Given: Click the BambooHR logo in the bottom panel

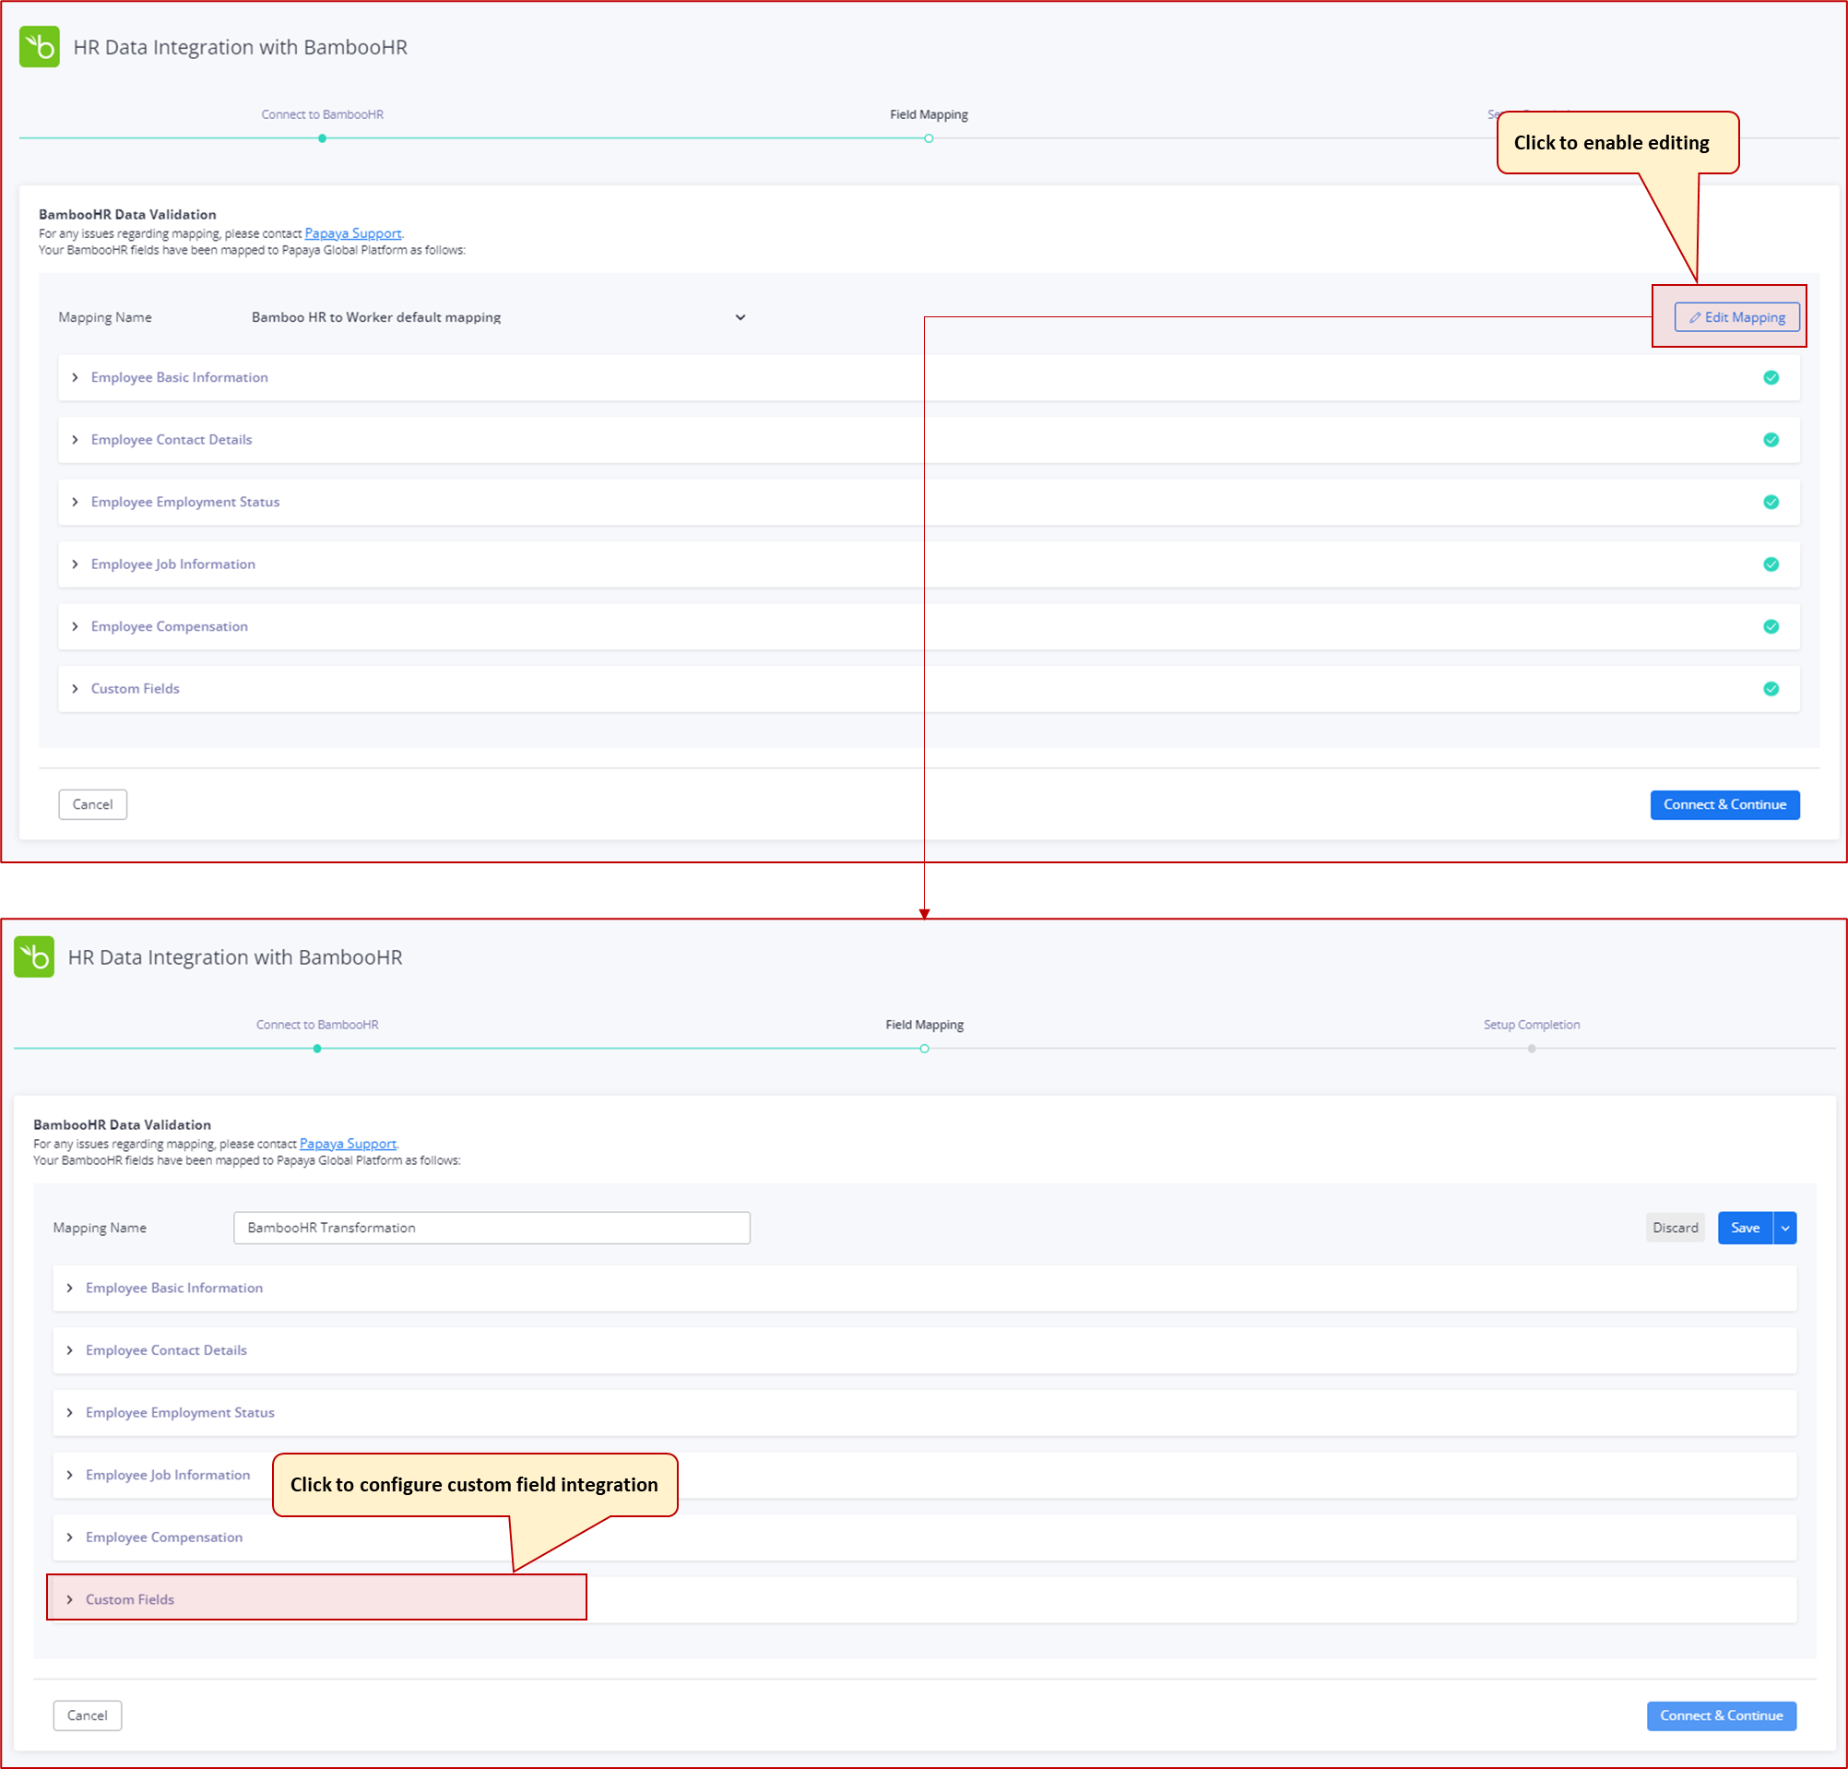Looking at the screenshot, I should coord(34,956).
